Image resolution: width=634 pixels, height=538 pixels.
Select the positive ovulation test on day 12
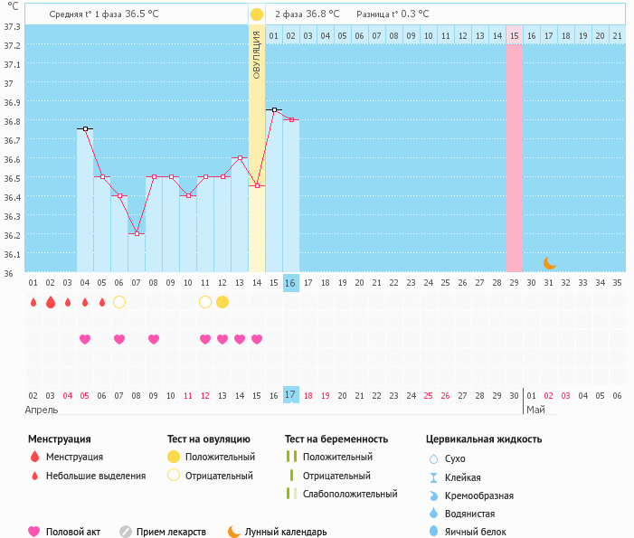222,302
